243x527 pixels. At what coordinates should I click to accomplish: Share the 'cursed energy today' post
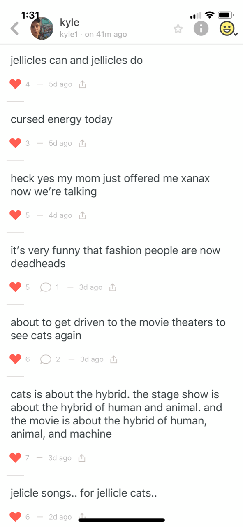pyautogui.click(x=82, y=143)
